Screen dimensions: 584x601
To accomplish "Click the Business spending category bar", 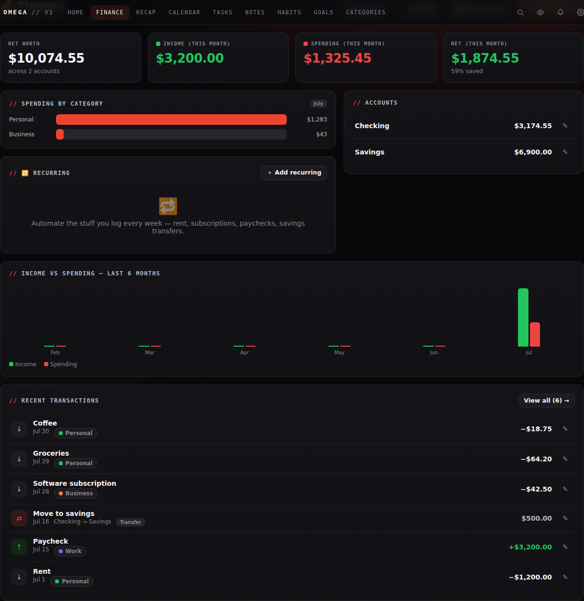I will 171,134.
